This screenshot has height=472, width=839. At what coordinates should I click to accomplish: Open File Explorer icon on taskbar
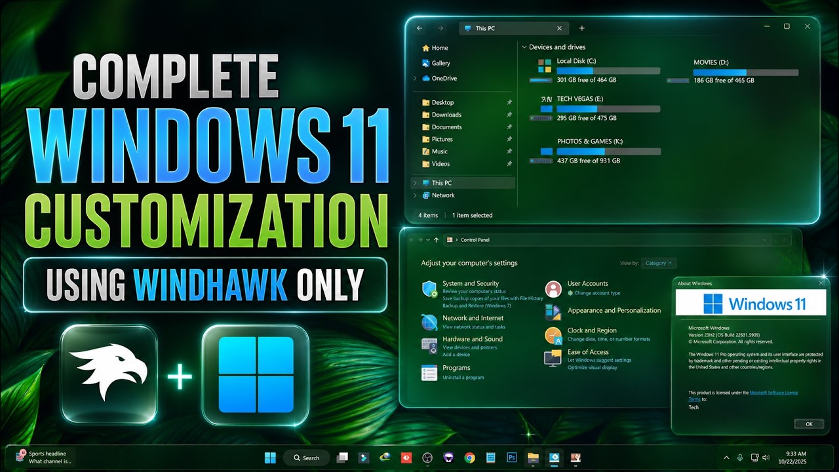533,458
